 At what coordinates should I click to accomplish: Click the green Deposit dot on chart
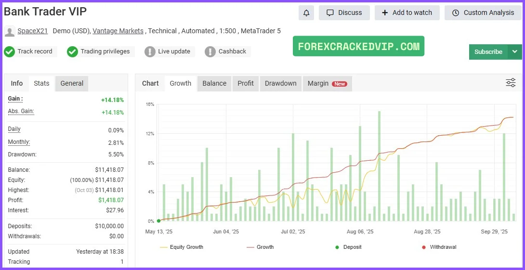[158, 221]
